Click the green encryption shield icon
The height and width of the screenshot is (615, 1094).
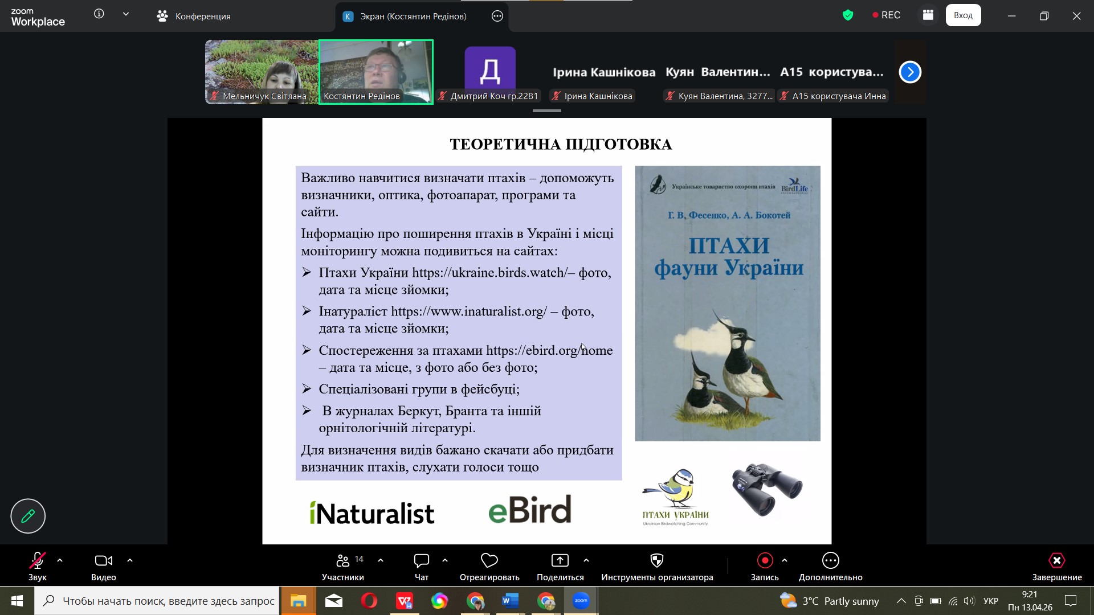point(848,15)
